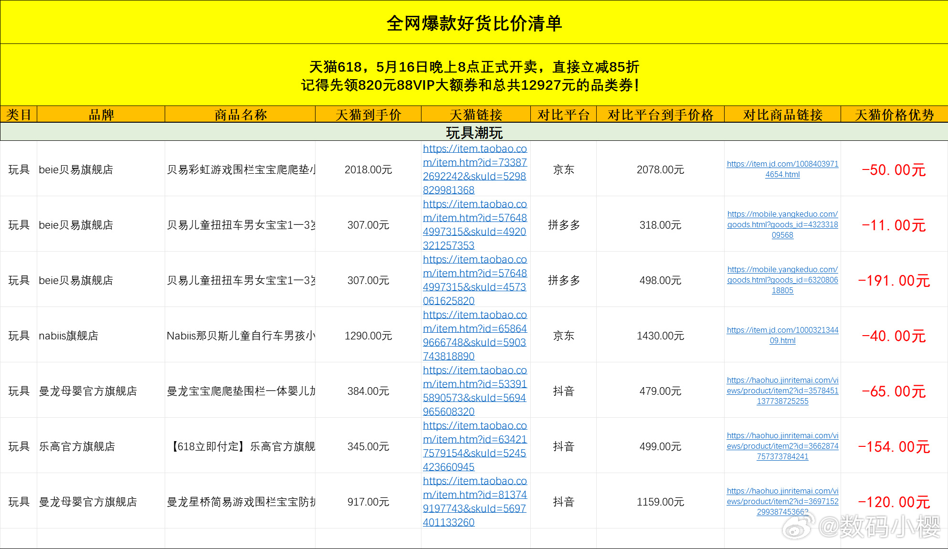Image resolution: width=948 pixels, height=549 pixels.
Task: Select the 拼多多 cell in the 318.00元 row
Action: click(x=564, y=225)
